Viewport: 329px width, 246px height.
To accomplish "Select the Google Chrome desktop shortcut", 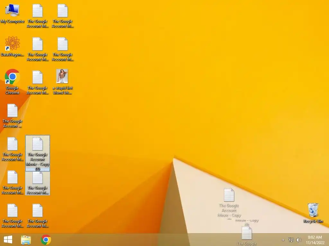I will [x=13, y=82].
